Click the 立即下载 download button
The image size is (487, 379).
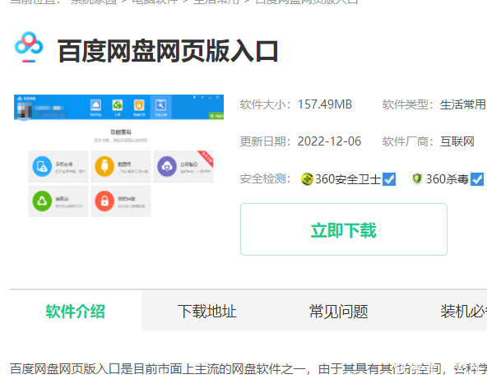point(344,229)
